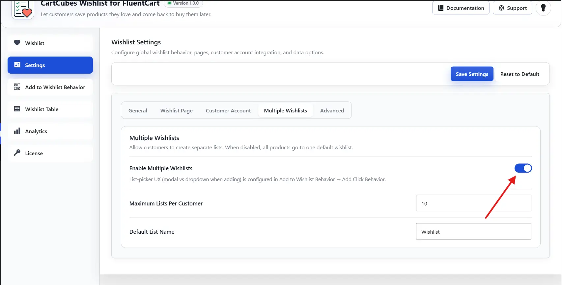Screen dimensions: 562x285
Task: Open the Support link
Action: pyautogui.click(x=513, y=8)
